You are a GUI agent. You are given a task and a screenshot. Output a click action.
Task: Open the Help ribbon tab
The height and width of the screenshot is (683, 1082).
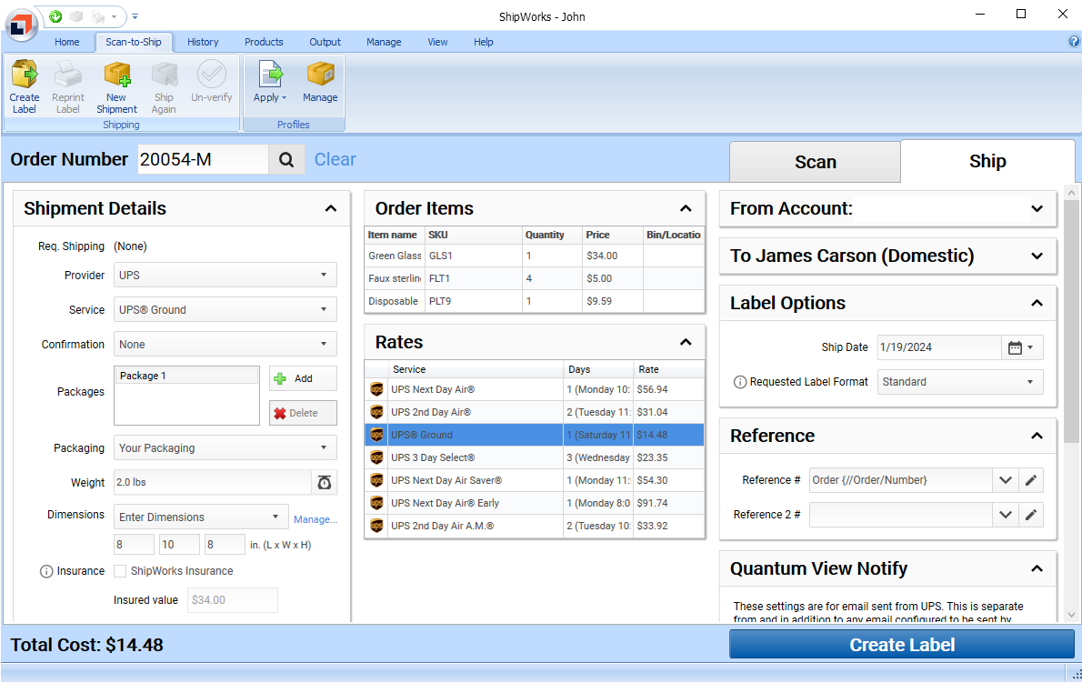click(484, 42)
